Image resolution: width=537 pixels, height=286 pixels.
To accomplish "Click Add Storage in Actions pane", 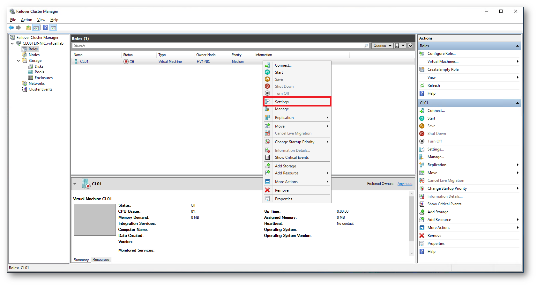I will click(x=438, y=212).
